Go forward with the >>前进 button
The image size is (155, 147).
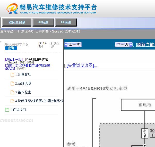[66, 22]
